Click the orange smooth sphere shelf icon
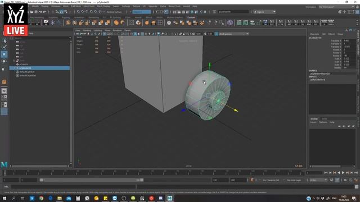Viewport: 360px width, 202px height. tap(147, 22)
